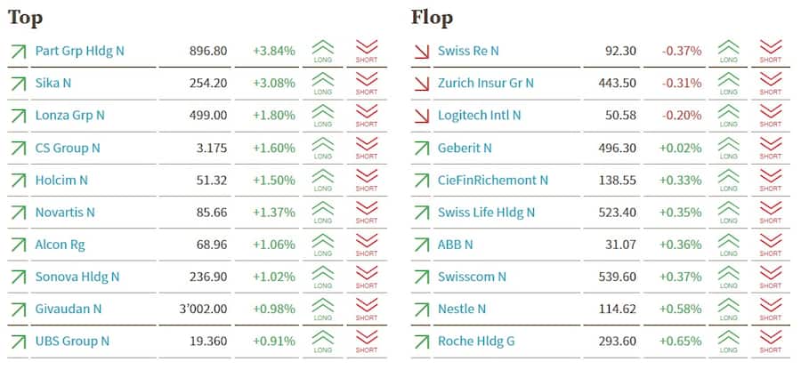801x370 pixels.
Task: Click SHORT icon for Givaudan N
Action: tap(367, 309)
